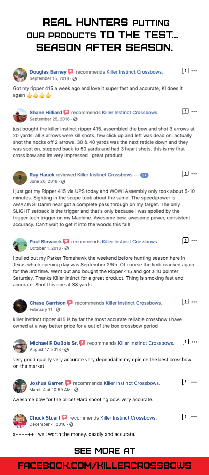The height and width of the screenshot is (475, 209).
Task: Click the 5-star rating badge on Ray Hauck's review
Action: [x=144, y=175]
